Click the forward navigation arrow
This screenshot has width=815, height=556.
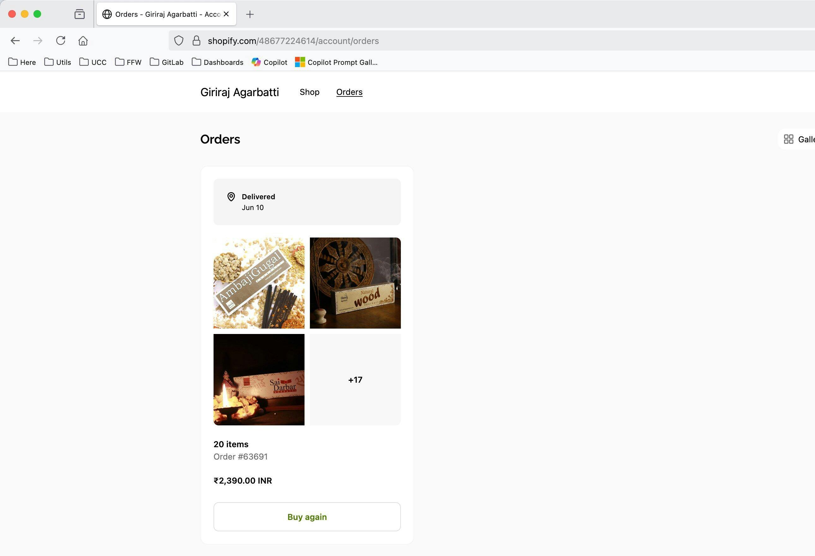(x=38, y=41)
